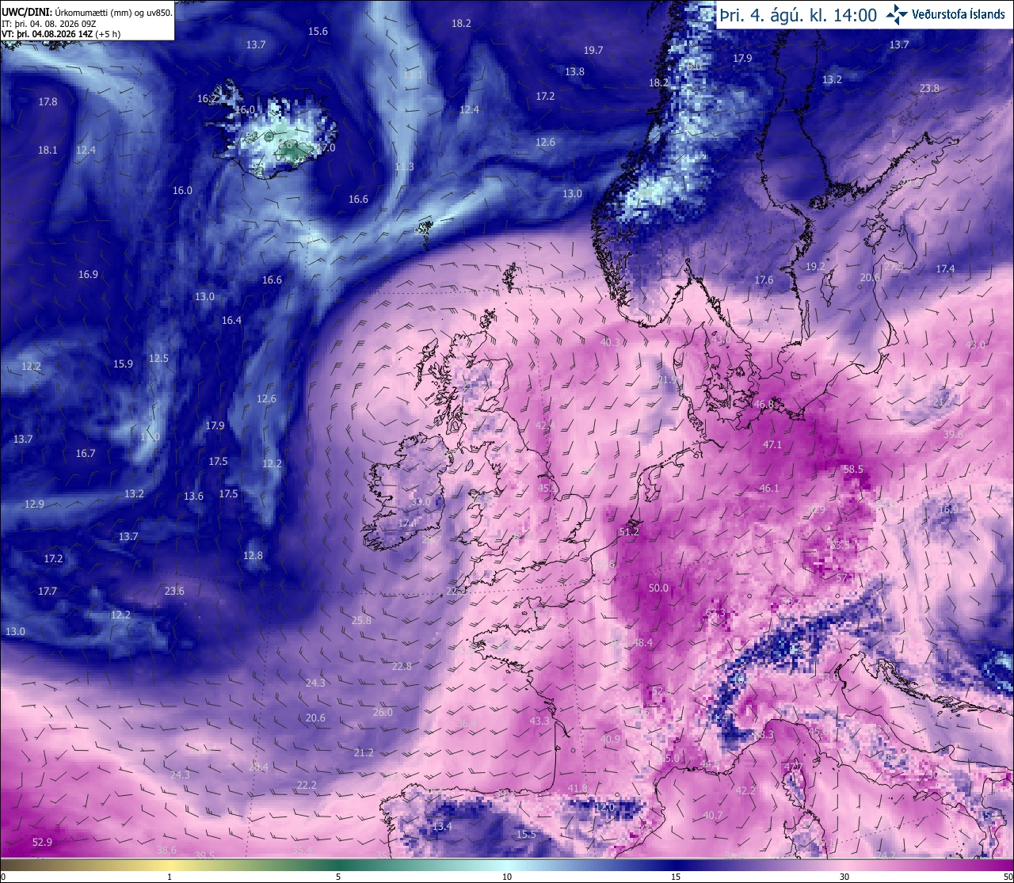This screenshot has height=883, width=1014.
Task: Select the 58.5 precipitable water value
Action: pyautogui.click(x=853, y=470)
